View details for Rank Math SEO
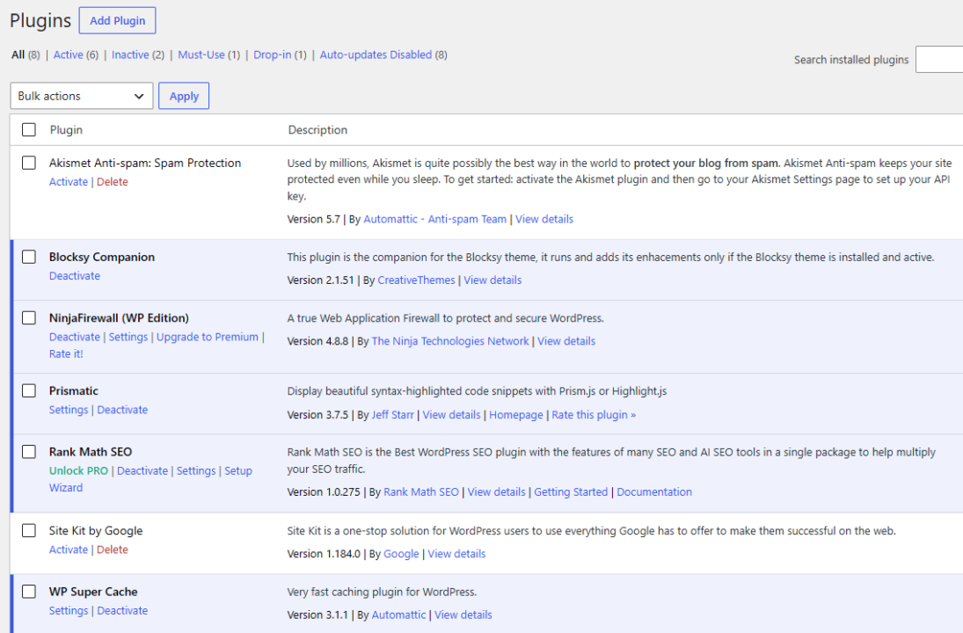The image size is (963, 633). point(496,491)
